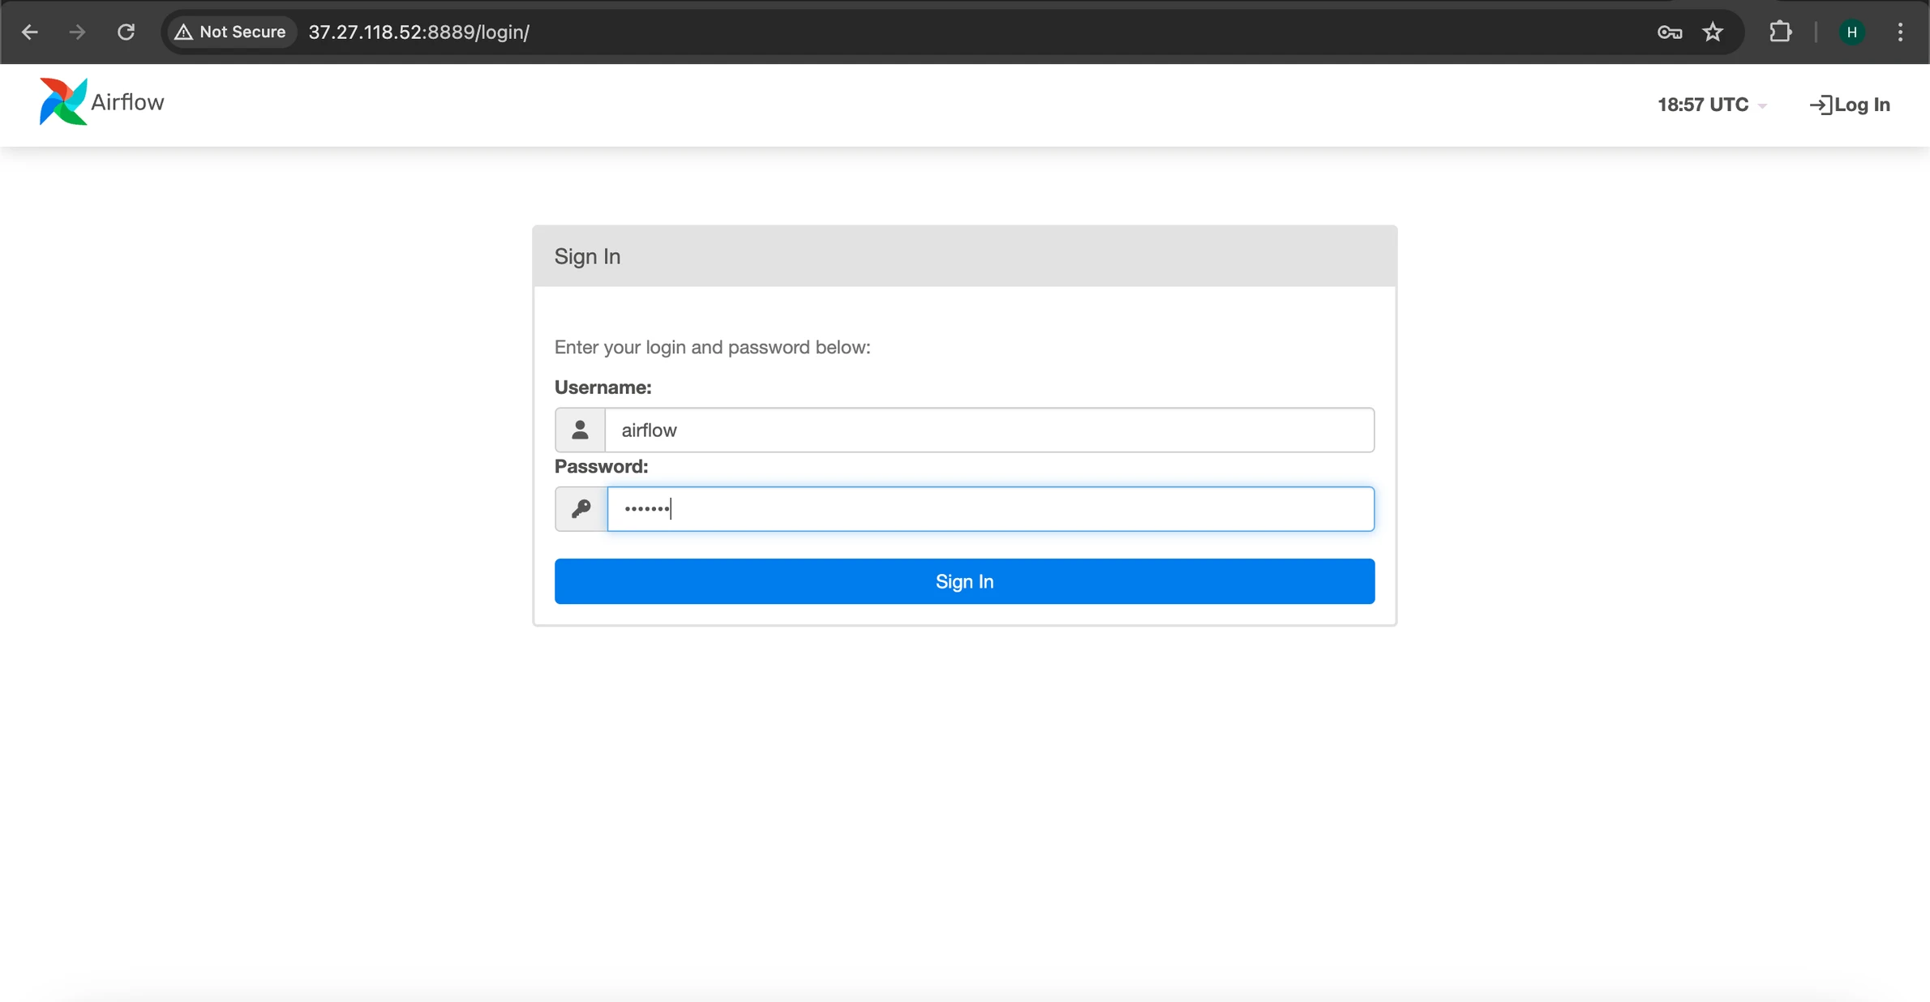Click the blue Sign In button
The height and width of the screenshot is (1002, 1930).
click(x=964, y=581)
